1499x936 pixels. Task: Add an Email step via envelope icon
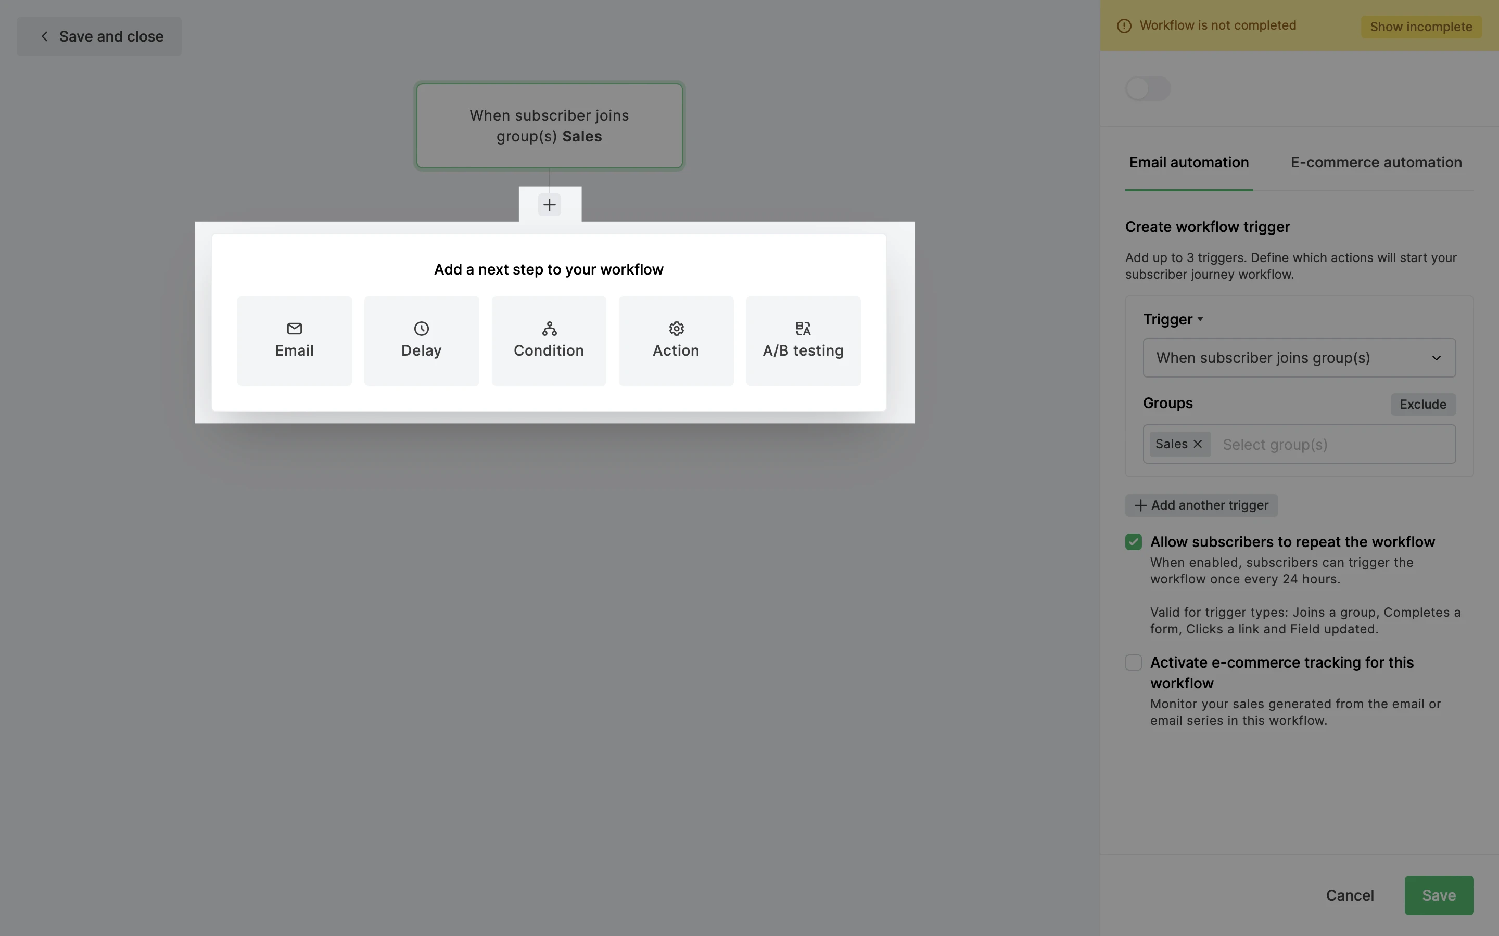pos(294,328)
